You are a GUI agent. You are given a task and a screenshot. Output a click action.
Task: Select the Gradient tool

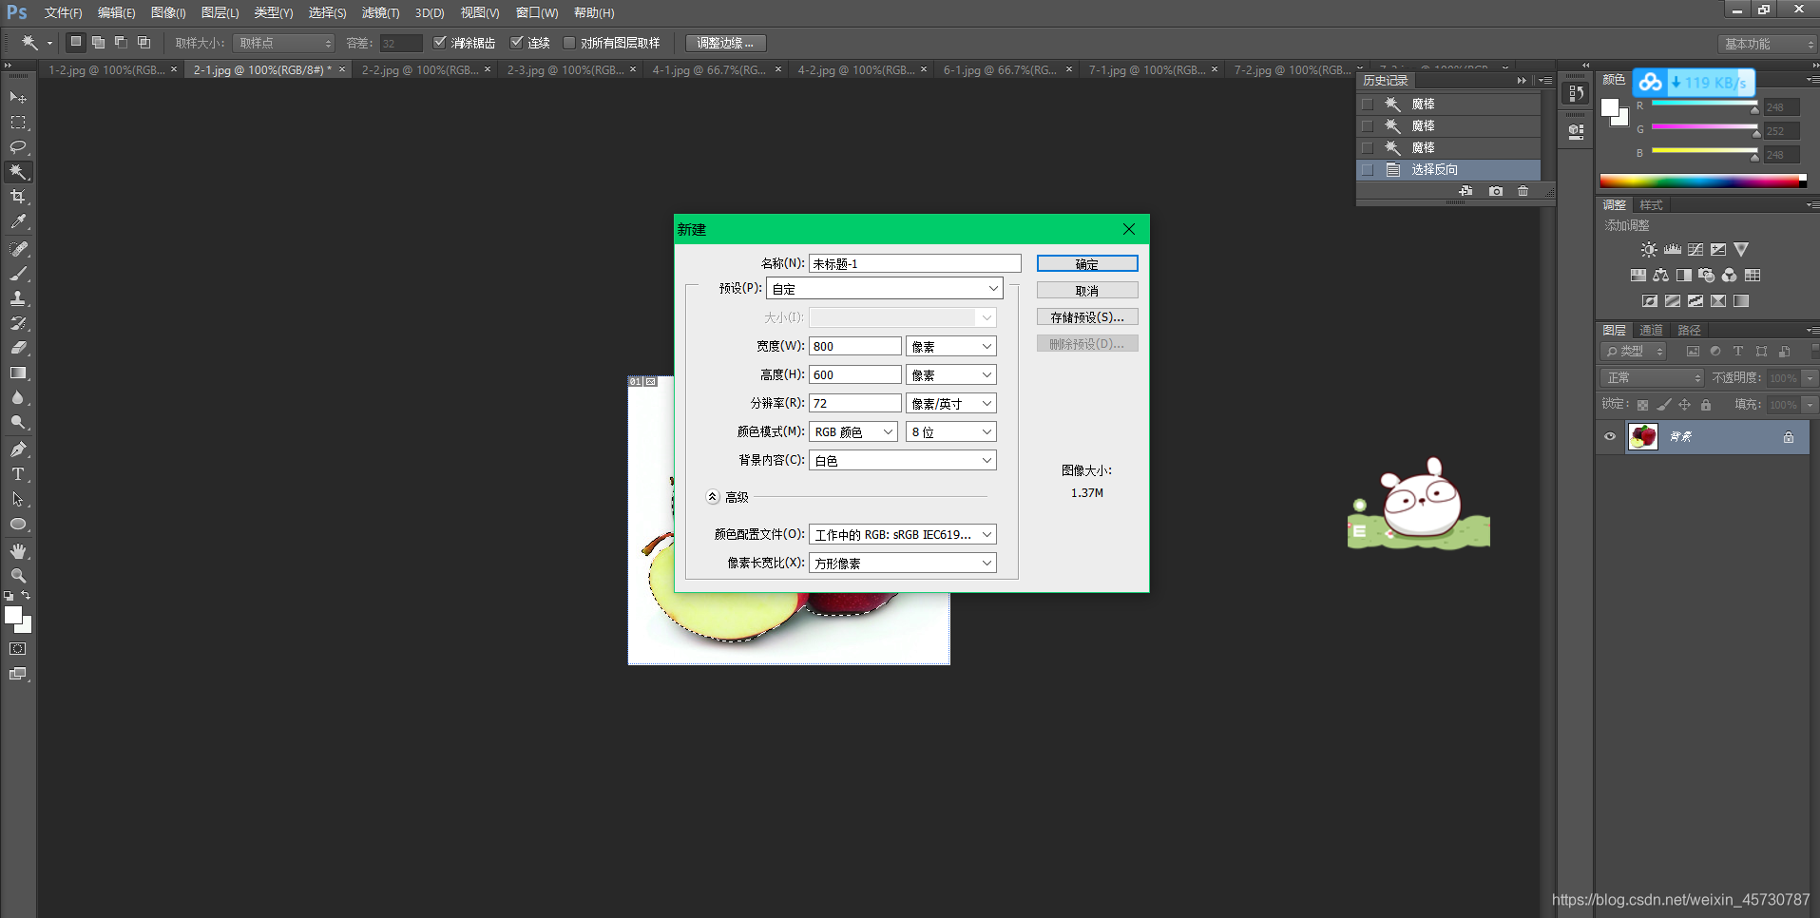[x=18, y=373]
